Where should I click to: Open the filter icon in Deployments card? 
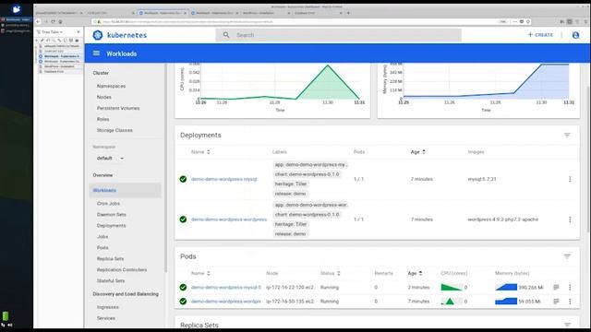coord(567,136)
